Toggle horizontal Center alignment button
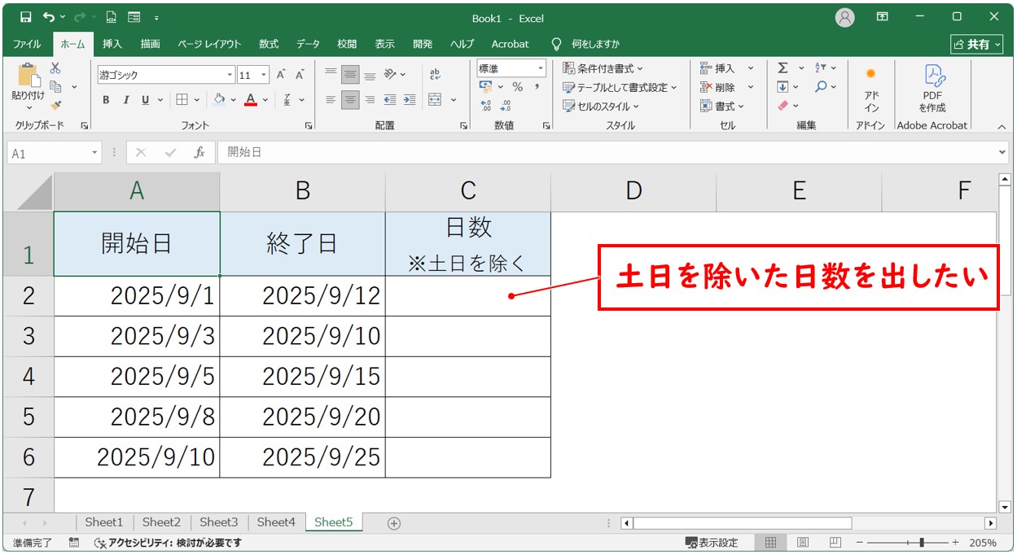1017x554 pixels. tap(350, 100)
